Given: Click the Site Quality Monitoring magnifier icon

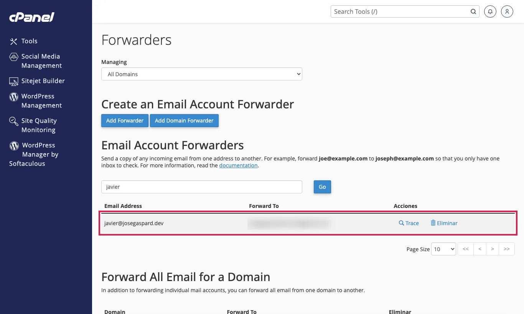Looking at the screenshot, I should 14,121.
